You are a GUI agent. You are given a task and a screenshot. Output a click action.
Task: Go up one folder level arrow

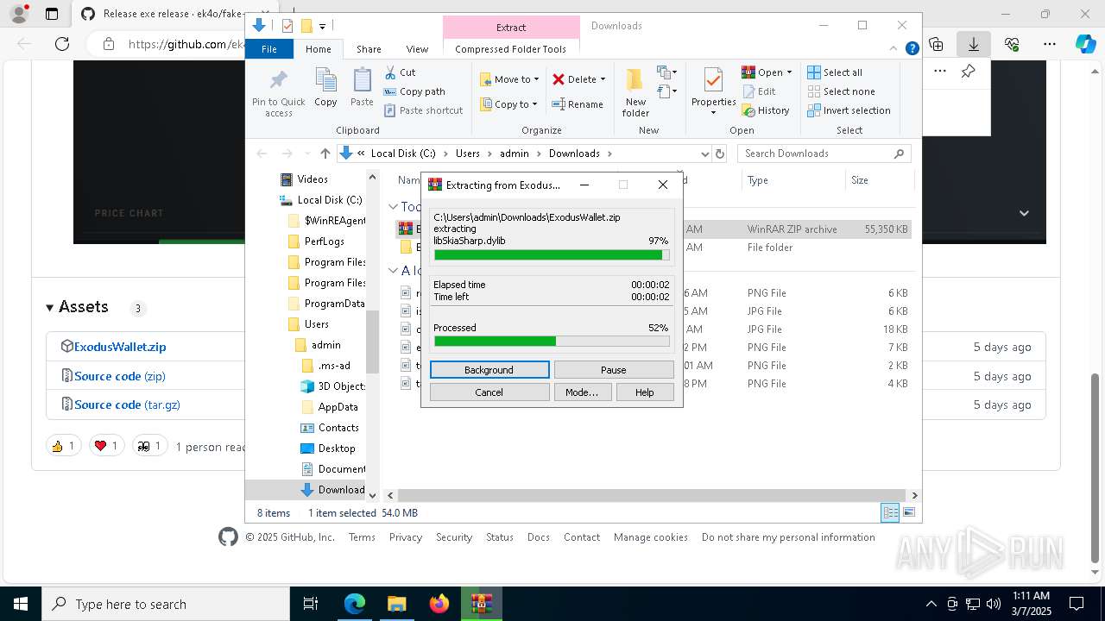[x=325, y=154]
